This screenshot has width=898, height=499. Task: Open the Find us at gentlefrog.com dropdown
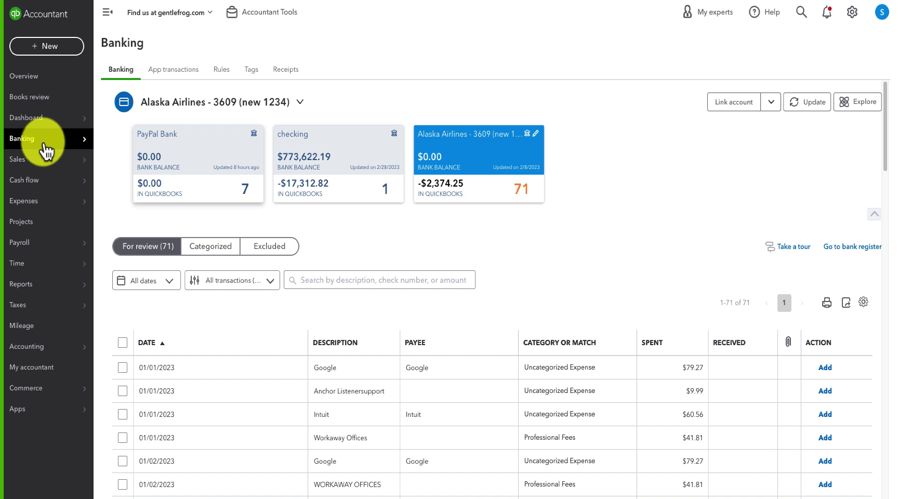click(170, 12)
